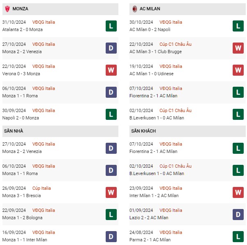Click the W badge for Inter Milan 1-2 AC Milan

238,192
